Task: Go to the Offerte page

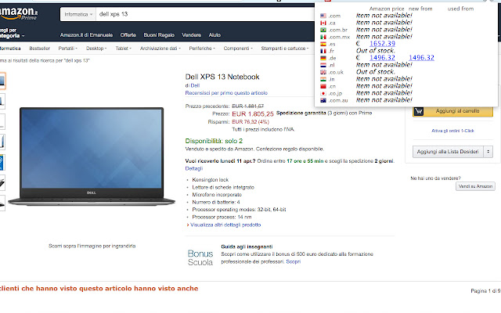Action: (128, 35)
